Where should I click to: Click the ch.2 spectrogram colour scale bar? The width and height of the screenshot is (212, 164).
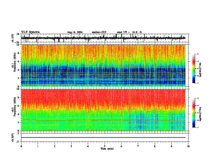pyautogui.click(x=194, y=113)
